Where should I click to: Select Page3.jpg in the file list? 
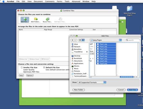(106, 49)
